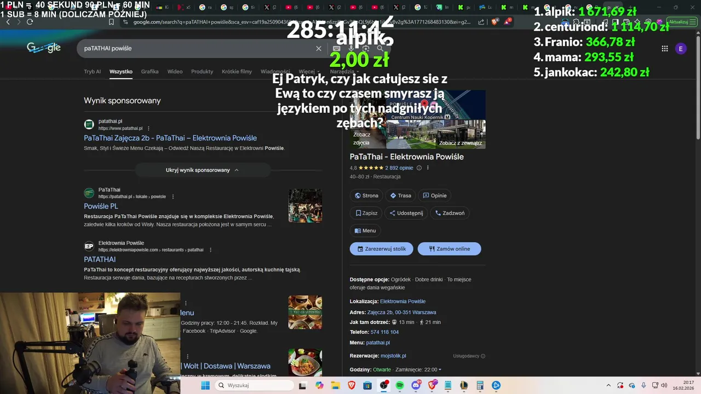Bookmark this page in the browser

tap(111, 22)
